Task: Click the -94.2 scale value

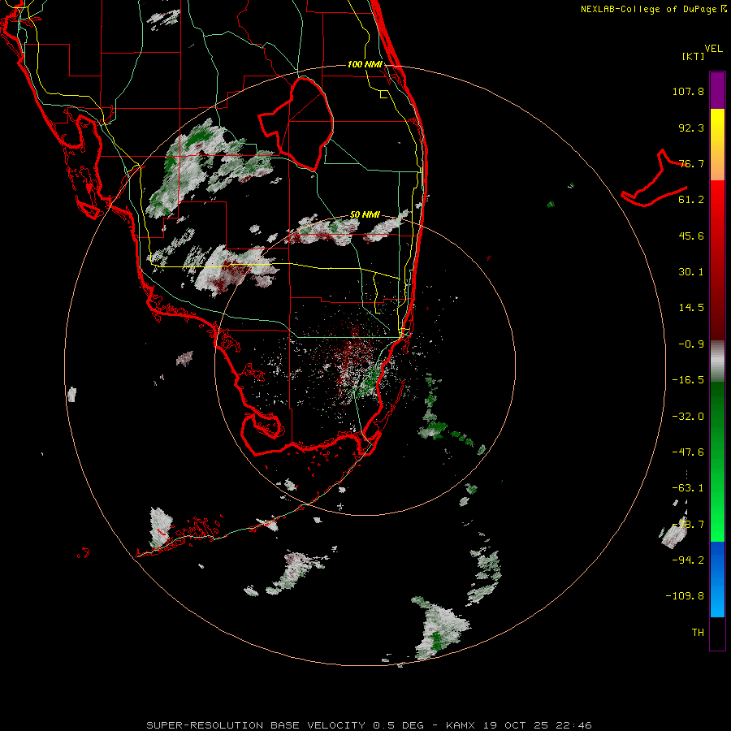Action: tap(688, 560)
